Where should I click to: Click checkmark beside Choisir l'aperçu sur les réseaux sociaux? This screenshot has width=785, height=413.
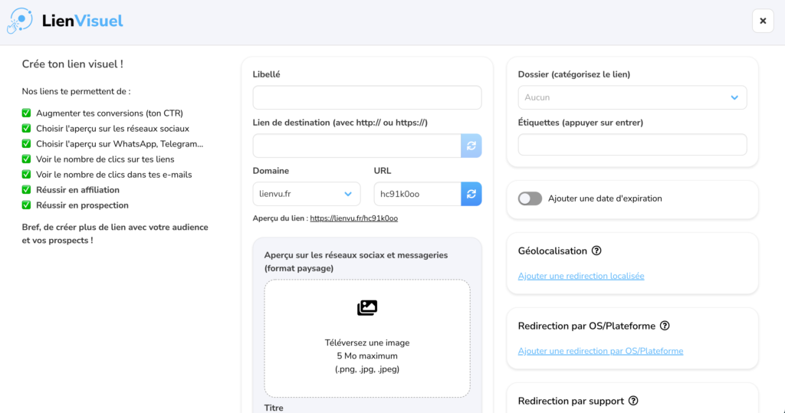click(x=27, y=129)
